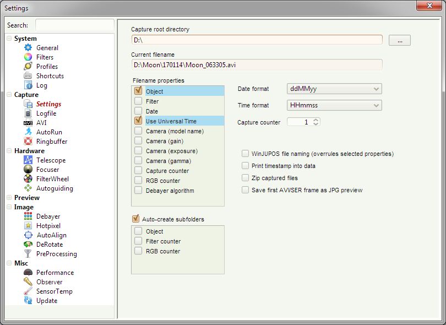Click the Search input field
This screenshot has height=325, width=446.
(x=74, y=25)
